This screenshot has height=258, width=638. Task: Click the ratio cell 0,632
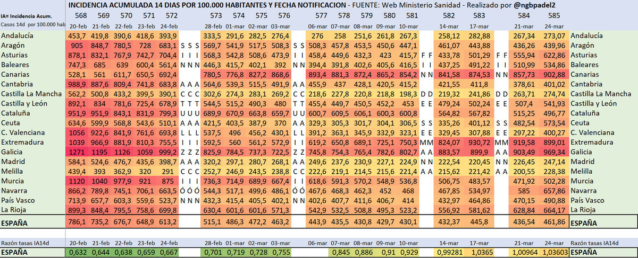[78, 253]
